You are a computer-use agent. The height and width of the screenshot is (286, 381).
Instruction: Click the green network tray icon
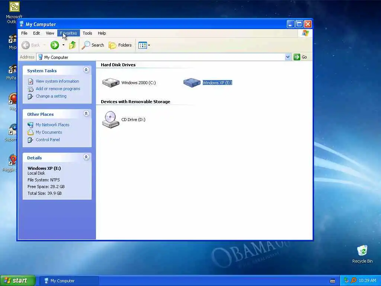click(346, 281)
